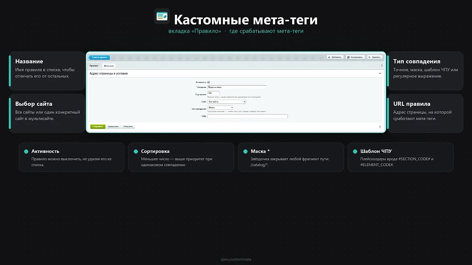Click the Активность card with teal dot
Viewport: 472px width, 265px height.
point(71,157)
